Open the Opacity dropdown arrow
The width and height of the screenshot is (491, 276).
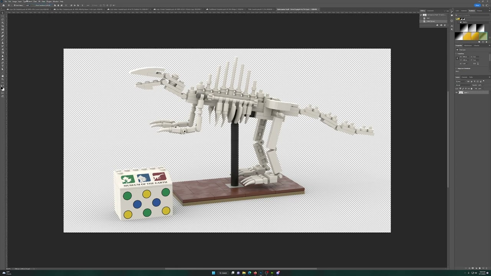(483, 85)
